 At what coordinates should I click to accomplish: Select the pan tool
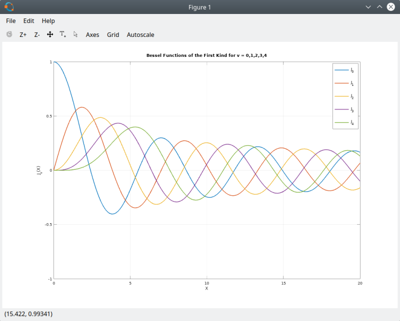click(x=49, y=34)
